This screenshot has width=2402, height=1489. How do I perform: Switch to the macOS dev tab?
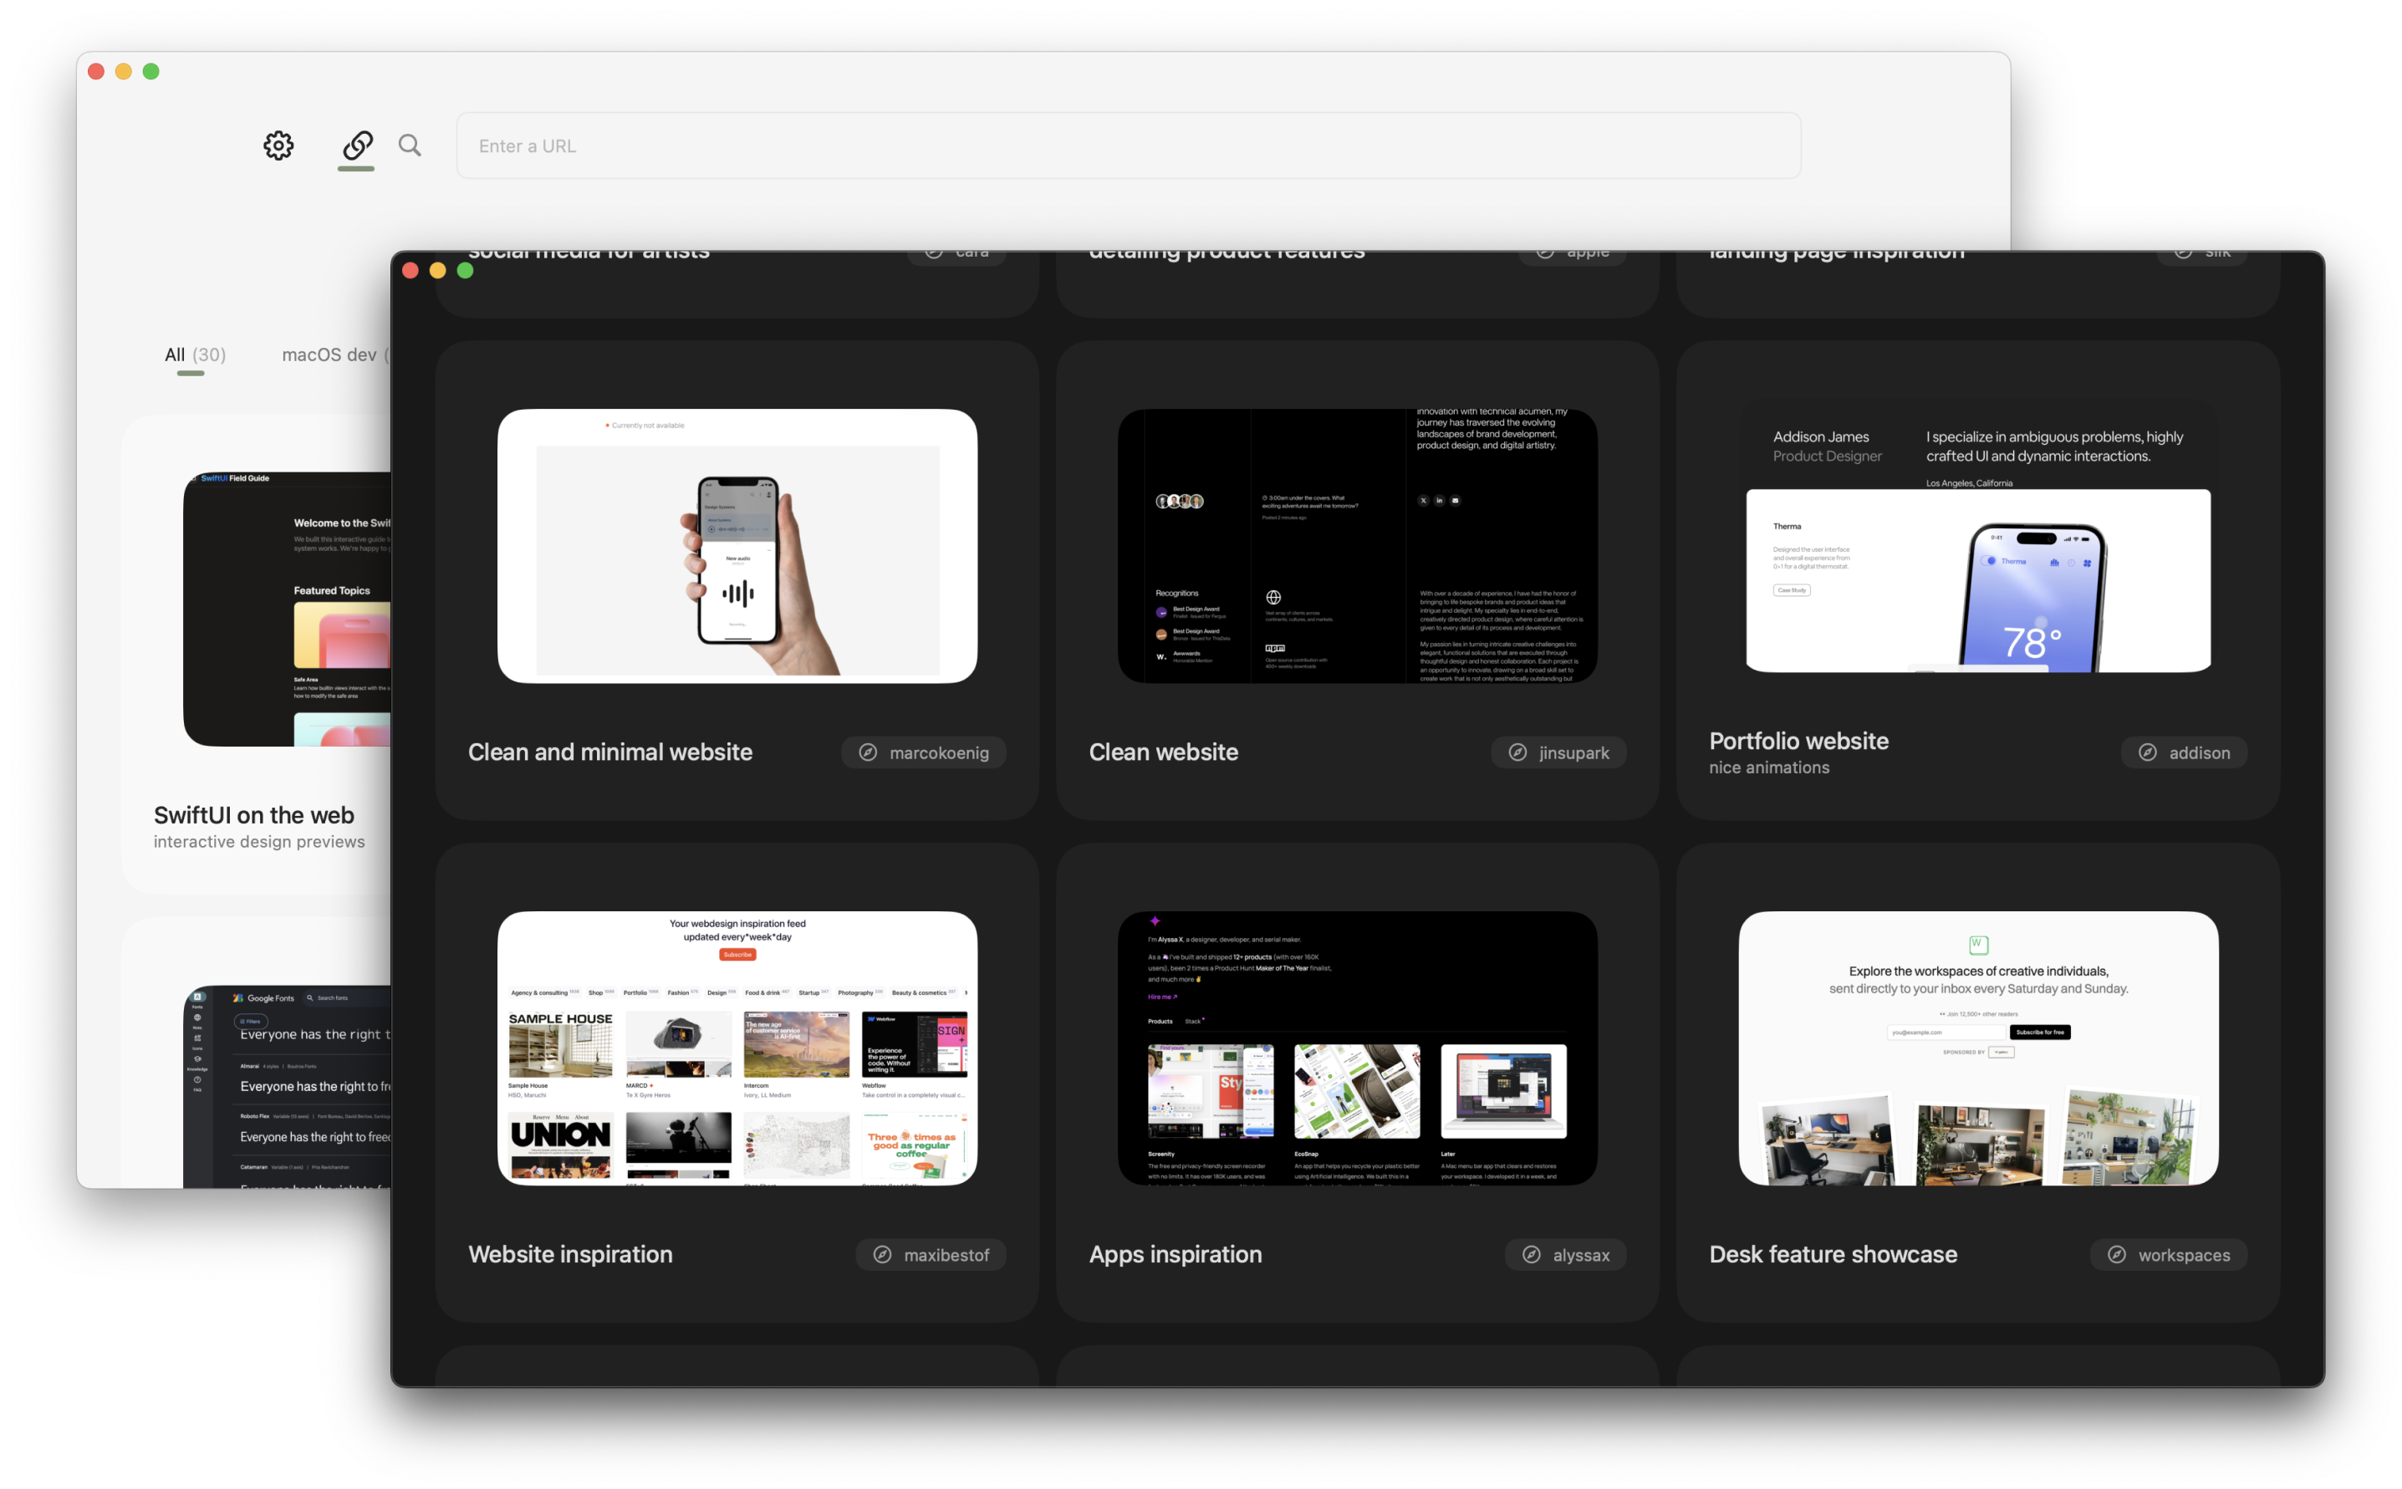pyautogui.click(x=335, y=354)
